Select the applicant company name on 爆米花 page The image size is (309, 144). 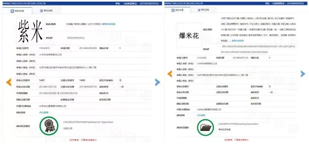coord(207,64)
